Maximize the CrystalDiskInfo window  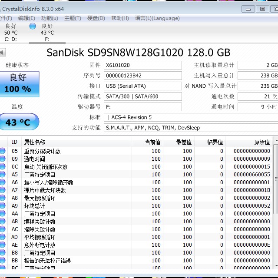click(262, 9)
